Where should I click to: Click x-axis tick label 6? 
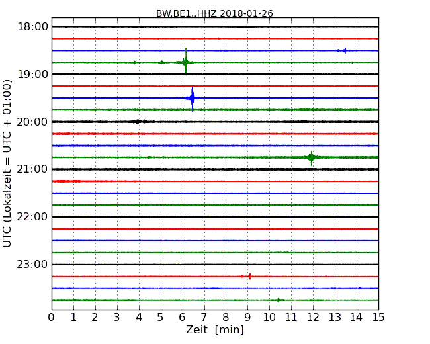(x=183, y=318)
